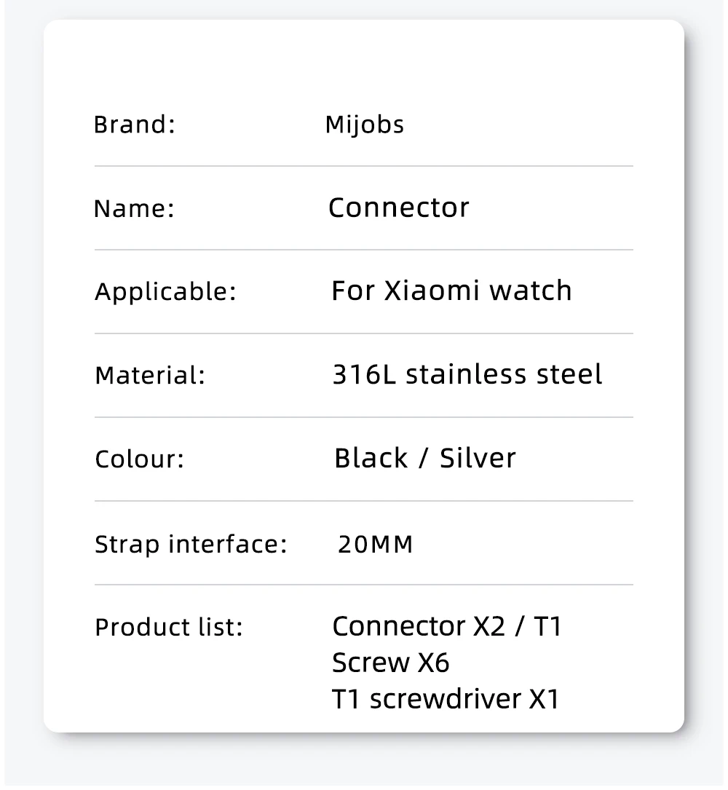728x790 pixels.
Task: Click 'For Xiaomi watch' text
Action: click(x=451, y=291)
